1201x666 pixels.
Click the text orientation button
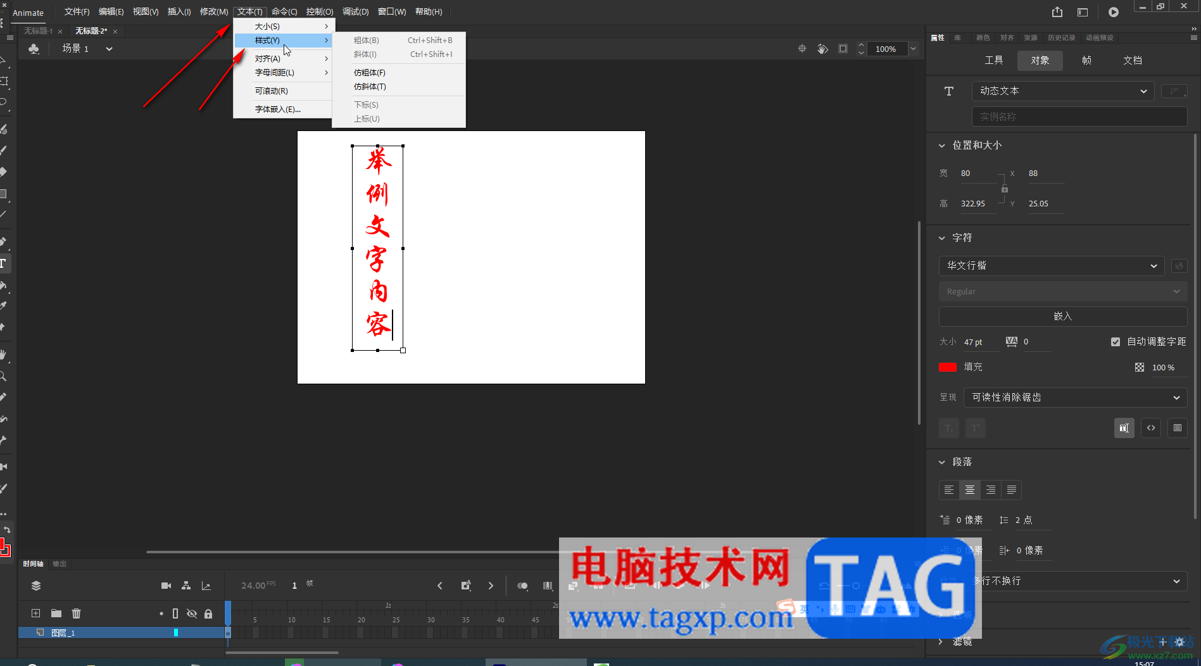(1174, 91)
